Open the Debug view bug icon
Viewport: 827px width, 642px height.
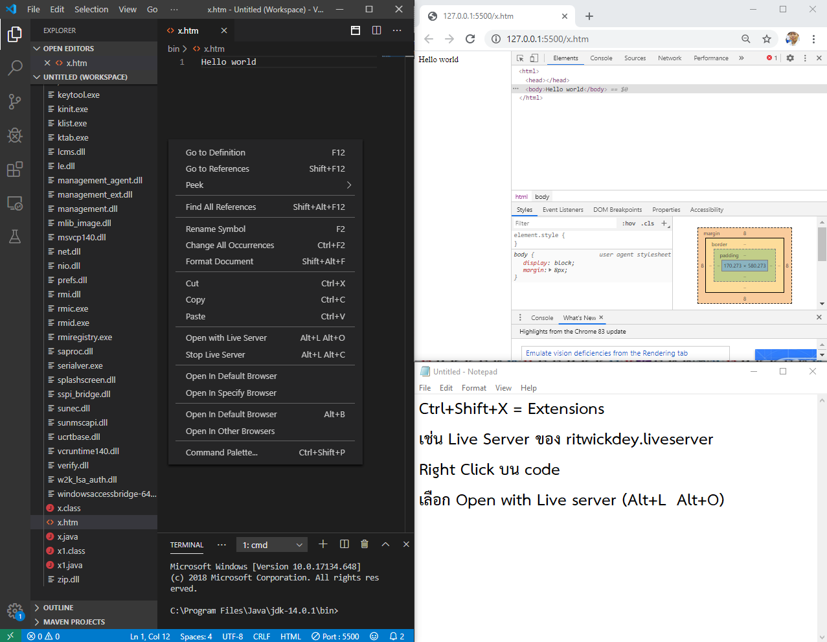15,135
